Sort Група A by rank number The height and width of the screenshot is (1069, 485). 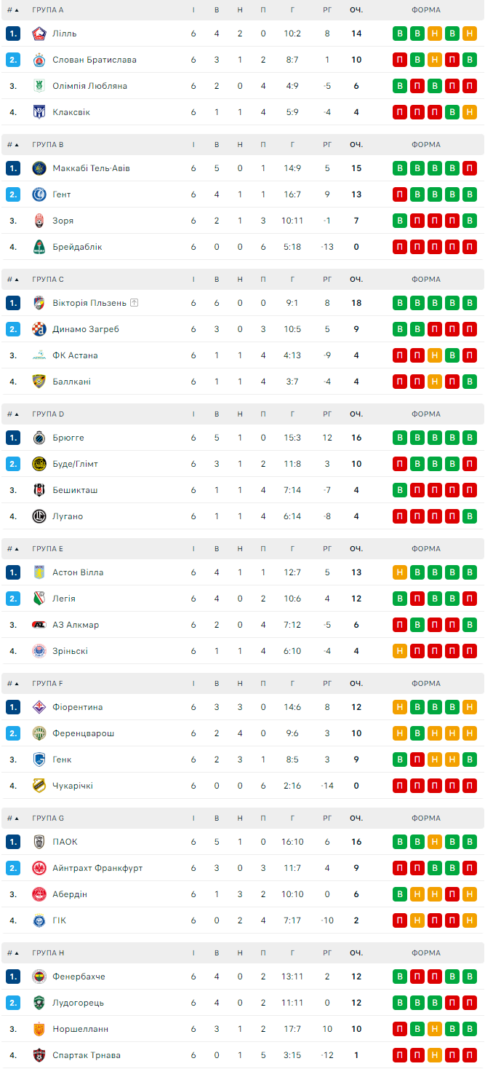tap(13, 10)
